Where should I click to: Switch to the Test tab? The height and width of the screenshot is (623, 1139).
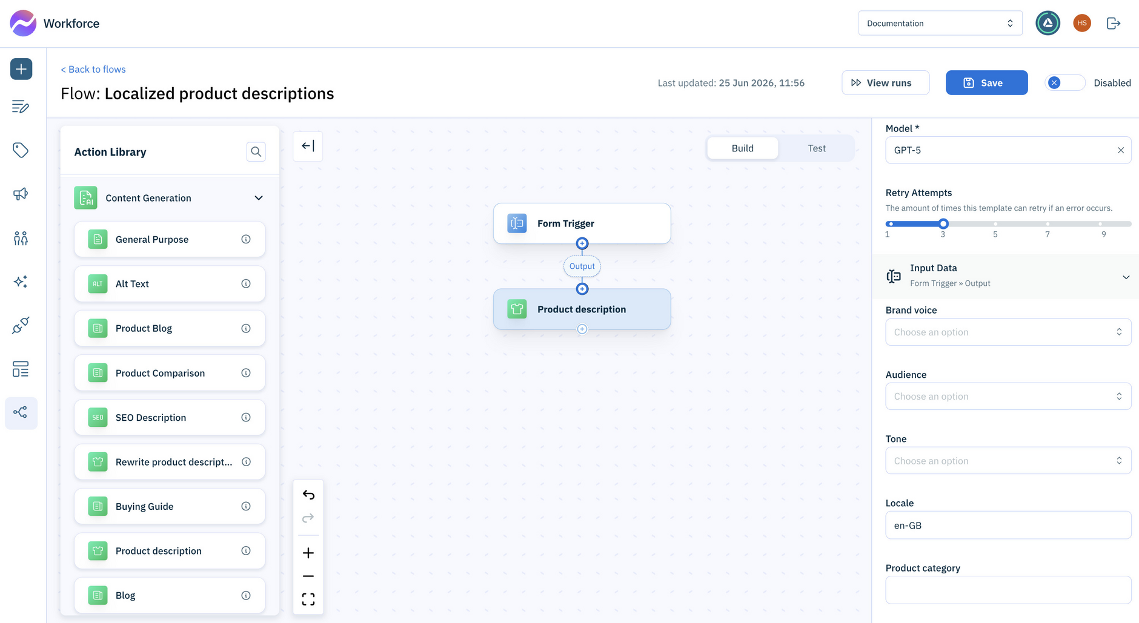click(817, 148)
